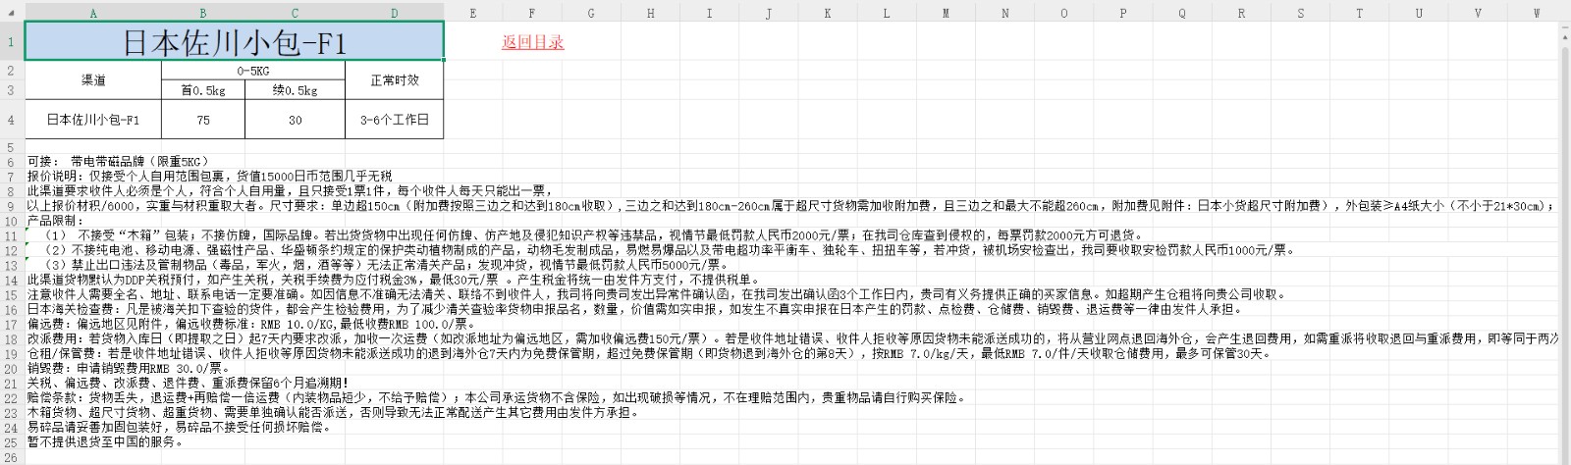This screenshot has width=1571, height=465.
Task: Click the 产品限制 line
Action: (x=54, y=221)
